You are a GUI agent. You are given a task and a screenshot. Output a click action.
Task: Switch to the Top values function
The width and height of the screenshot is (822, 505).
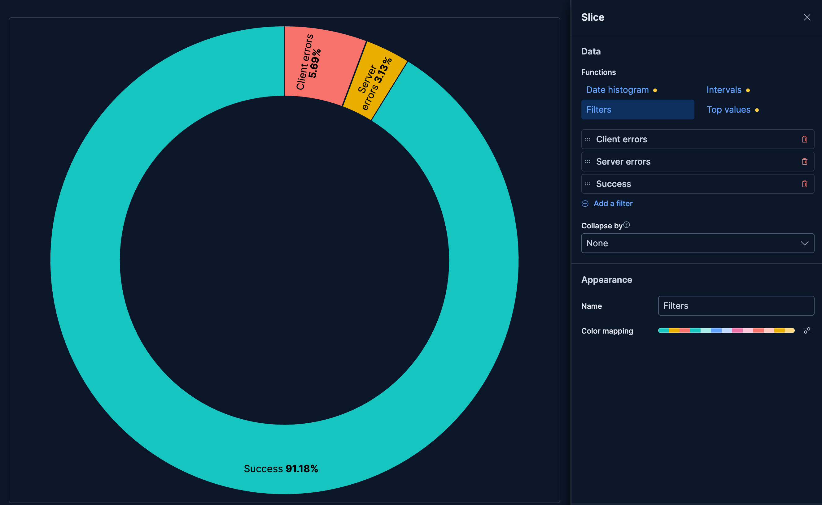[x=728, y=110]
